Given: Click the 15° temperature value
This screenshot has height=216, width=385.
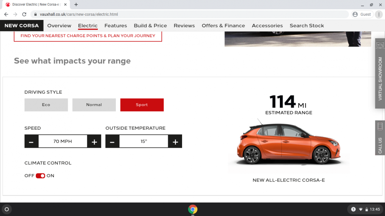Looking at the screenshot, I should pos(144,142).
